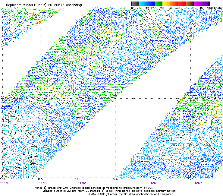
Task: Click the title 'Rapidscat Winds(12.5KM) 20160516 ascending'
Action: [x=44, y=5]
